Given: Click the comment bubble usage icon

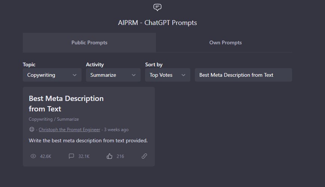Looking at the screenshot, I should click(x=71, y=156).
